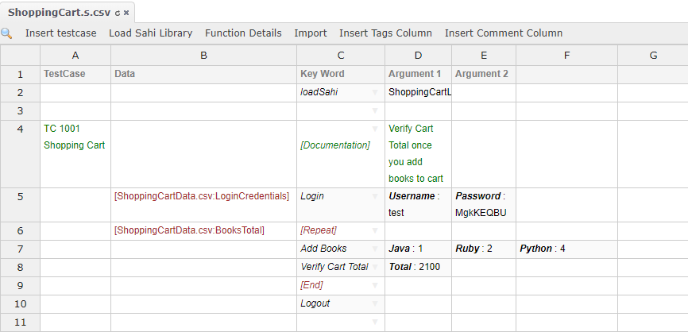Click the magnifier search icon in toolbar

pos(6,33)
